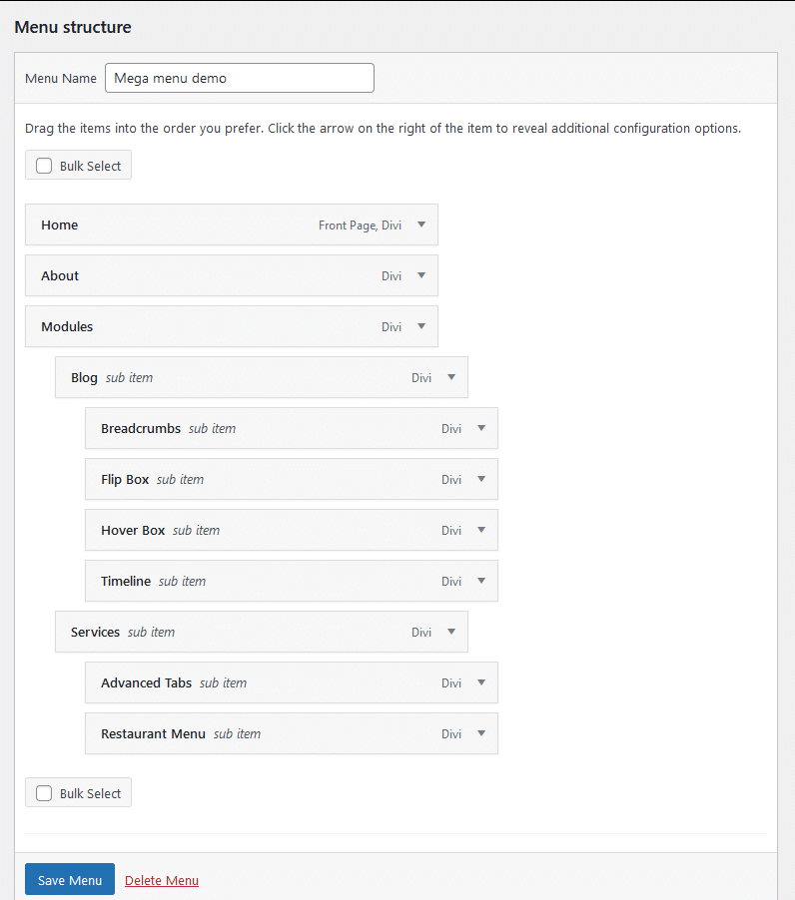
Task: Expand the Advanced Tabs sub item
Action: click(x=482, y=682)
